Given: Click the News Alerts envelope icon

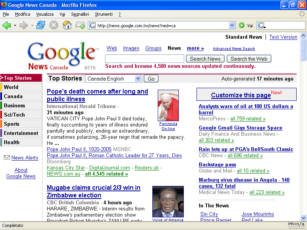Looking at the screenshot, I should [x=7, y=157].
